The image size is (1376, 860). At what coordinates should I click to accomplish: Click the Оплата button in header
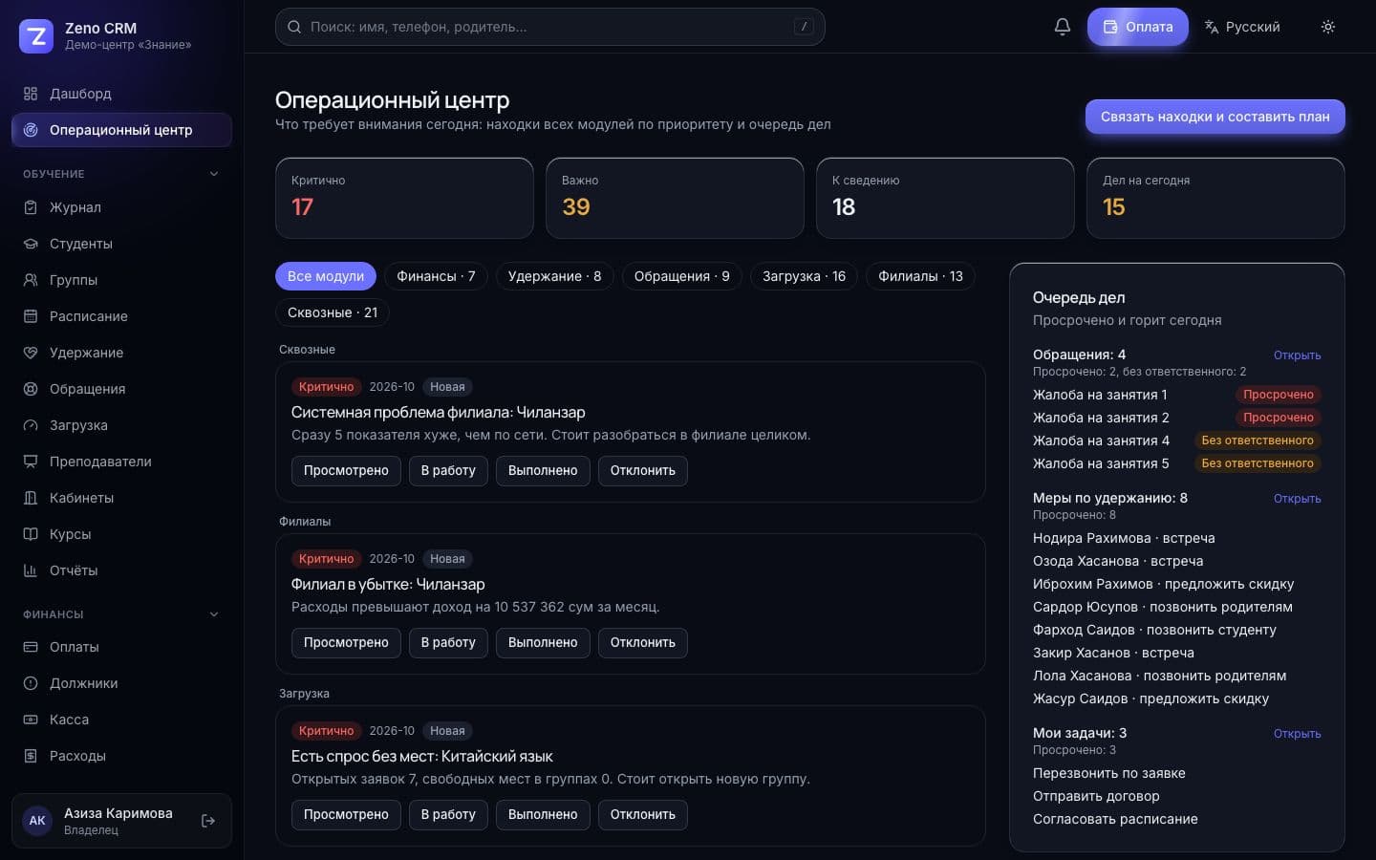[x=1137, y=27]
